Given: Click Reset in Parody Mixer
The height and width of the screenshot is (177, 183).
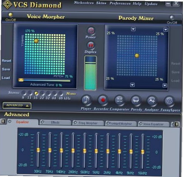Looking at the screenshot, I should point(176,64).
